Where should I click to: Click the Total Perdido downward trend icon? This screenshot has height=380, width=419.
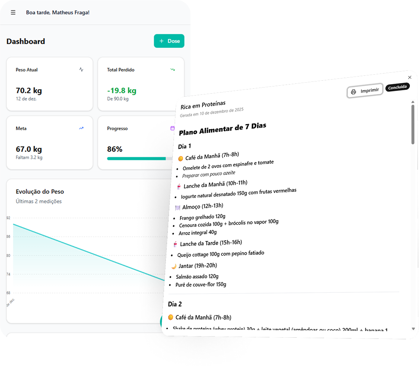[x=173, y=70]
